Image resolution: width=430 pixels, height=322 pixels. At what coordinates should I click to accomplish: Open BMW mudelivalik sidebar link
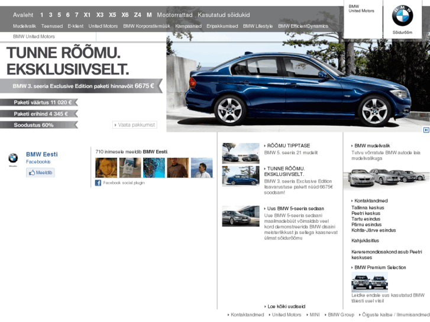pos(372,145)
